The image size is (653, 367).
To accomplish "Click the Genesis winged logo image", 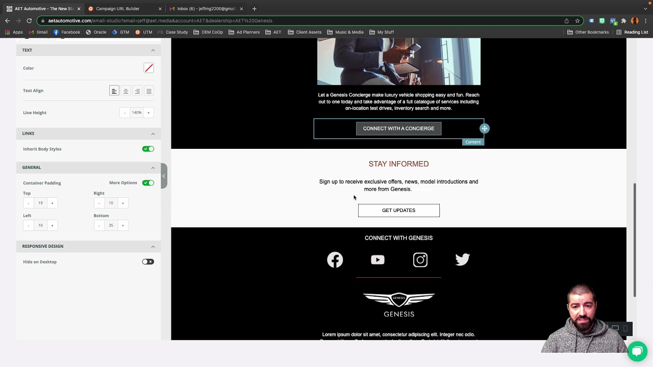I will (399, 305).
